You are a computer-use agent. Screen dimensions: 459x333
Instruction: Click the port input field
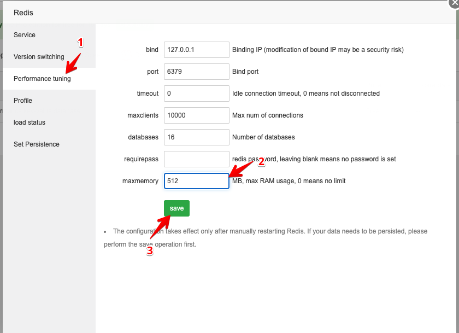coord(196,72)
